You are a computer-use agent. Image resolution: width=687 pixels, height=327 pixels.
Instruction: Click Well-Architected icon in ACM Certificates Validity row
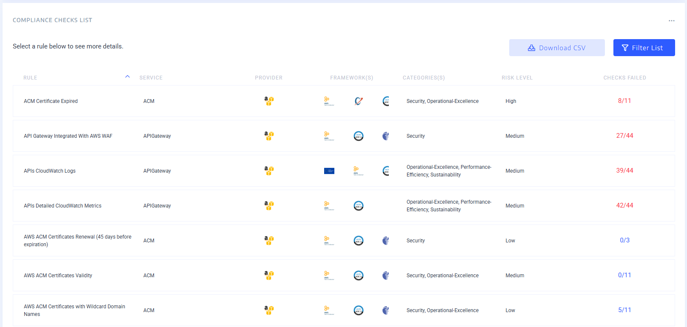pos(329,276)
